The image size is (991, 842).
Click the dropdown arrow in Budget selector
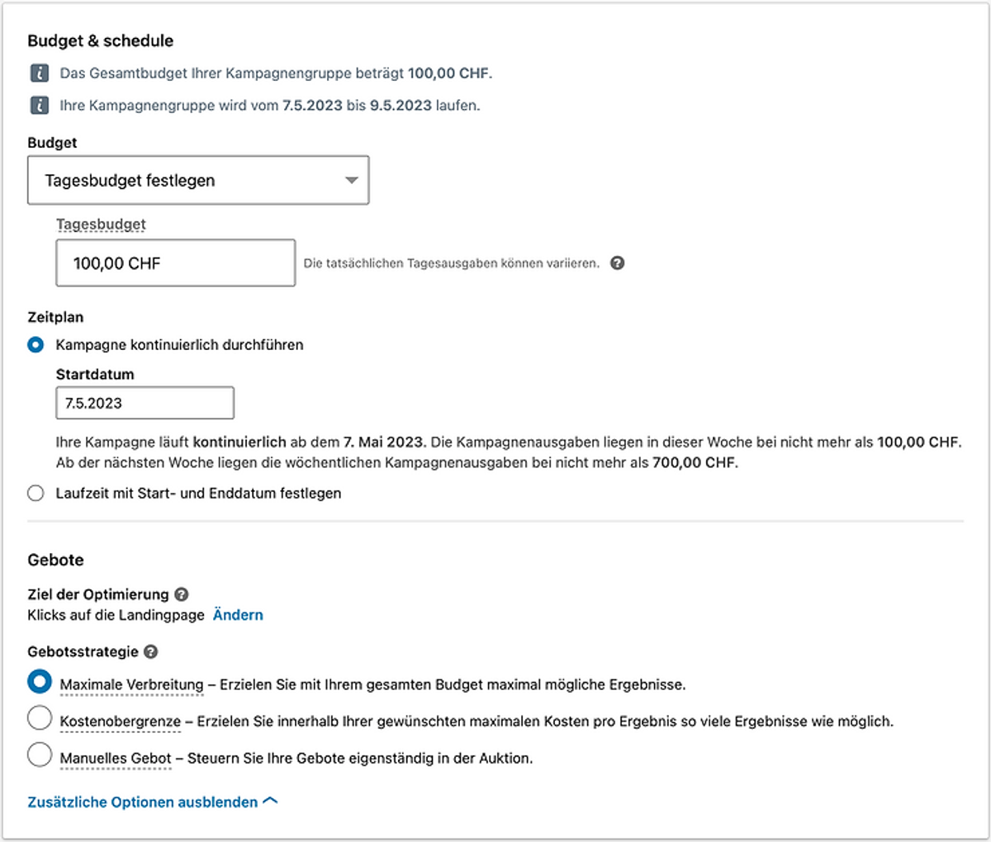point(351,180)
